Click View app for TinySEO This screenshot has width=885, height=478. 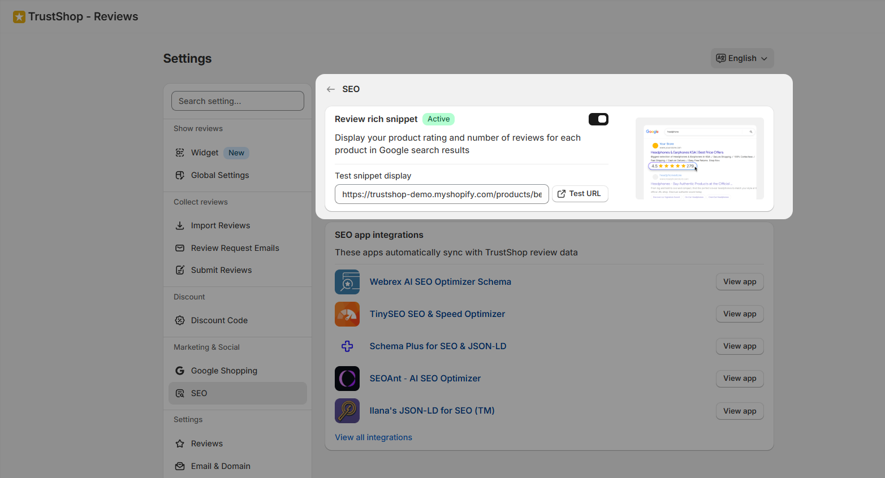(739, 314)
